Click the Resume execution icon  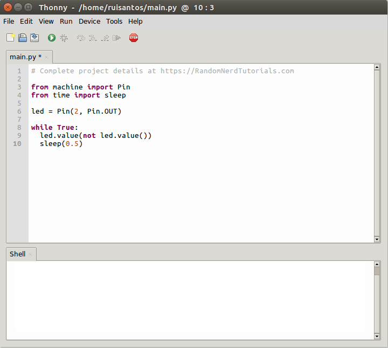click(x=116, y=38)
